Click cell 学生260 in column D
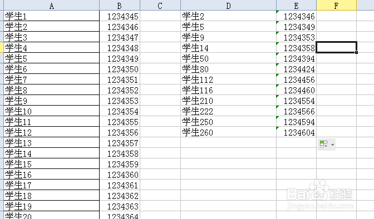 point(229,132)
